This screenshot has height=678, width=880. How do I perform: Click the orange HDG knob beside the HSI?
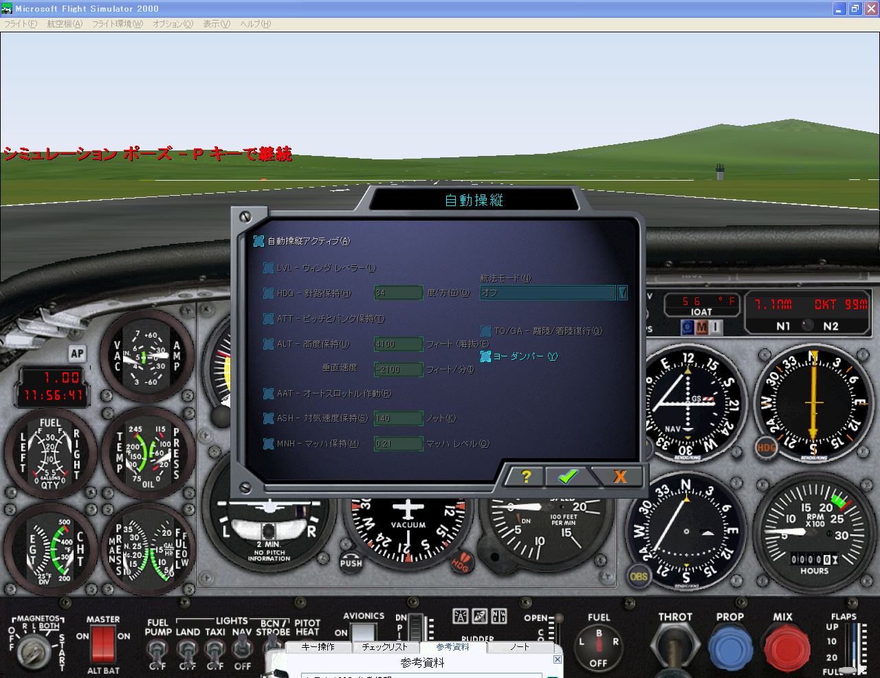(767, 448)
